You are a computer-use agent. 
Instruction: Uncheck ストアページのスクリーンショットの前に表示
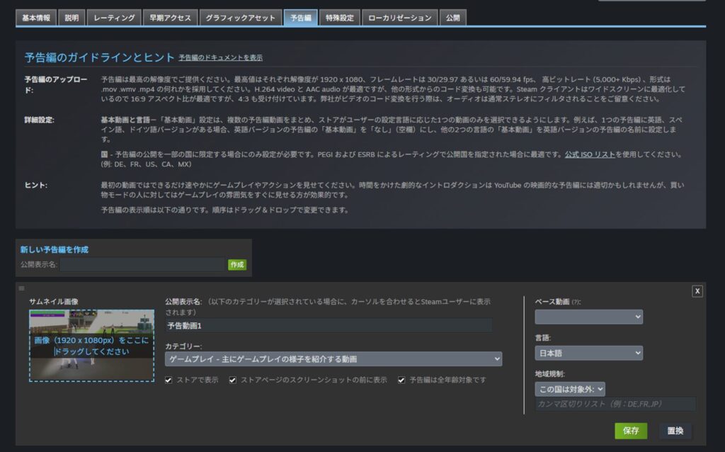click(234, 380)
